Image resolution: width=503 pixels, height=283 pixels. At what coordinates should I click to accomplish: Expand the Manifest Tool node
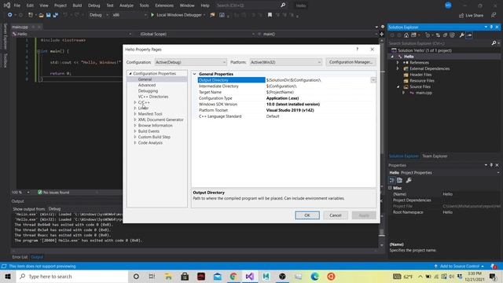click(135, 114)
